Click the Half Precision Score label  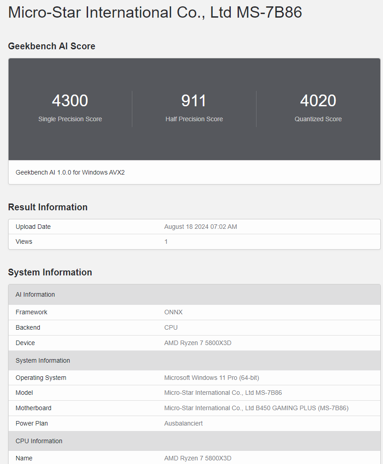(194, 119)
